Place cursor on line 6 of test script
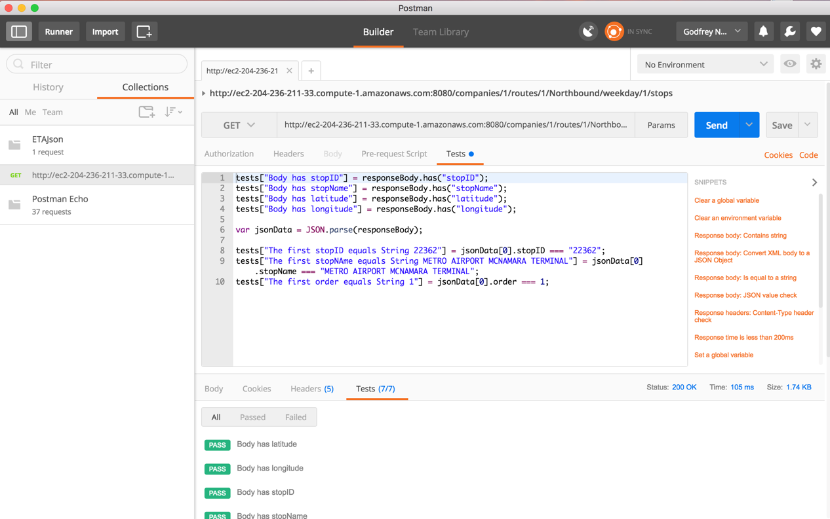830x519 pixels. pyautogui.click(x=459, y=230)
